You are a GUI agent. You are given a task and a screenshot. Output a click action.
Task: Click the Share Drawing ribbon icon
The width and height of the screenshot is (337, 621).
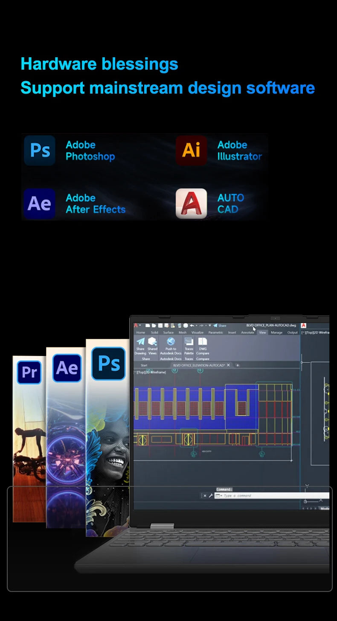[140, 344]
